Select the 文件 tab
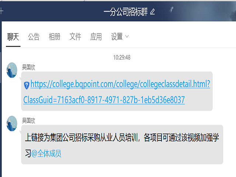The image size is (236, 177). click(x=75, y=37)
